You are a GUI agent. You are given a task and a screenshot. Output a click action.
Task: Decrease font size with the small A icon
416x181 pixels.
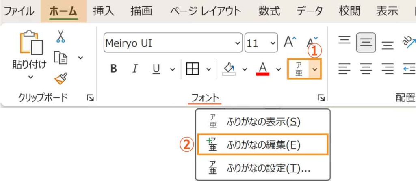(x=312, y=42)
